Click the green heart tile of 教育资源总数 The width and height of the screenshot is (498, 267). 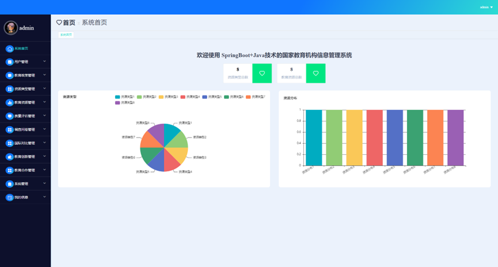[x=315, y=73]
